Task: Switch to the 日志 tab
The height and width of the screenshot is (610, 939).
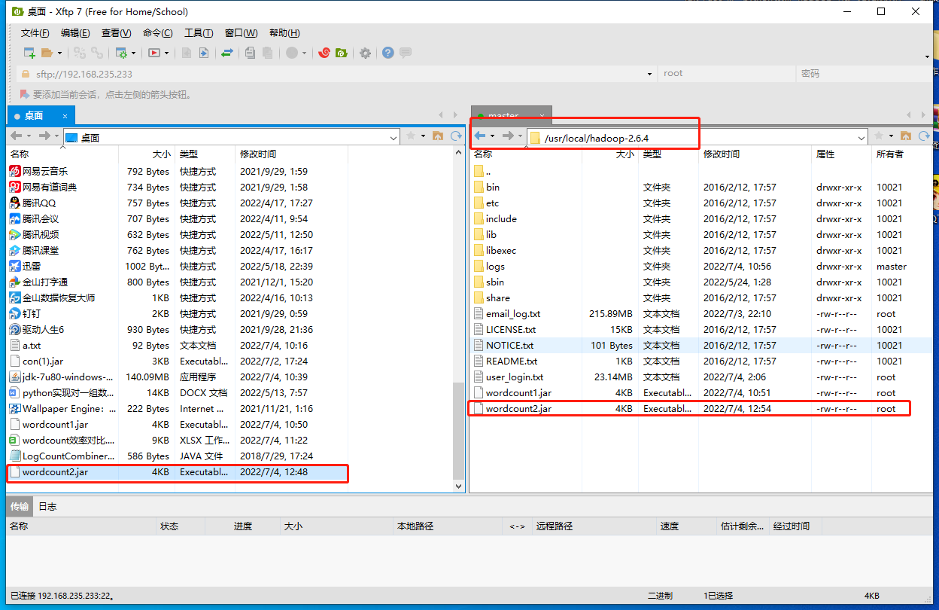Action: 47,506
